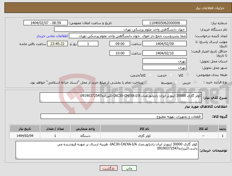Viewport: 232px width, 176px height.
Task: Click the نام کالا column header
Action: point(144,129)
